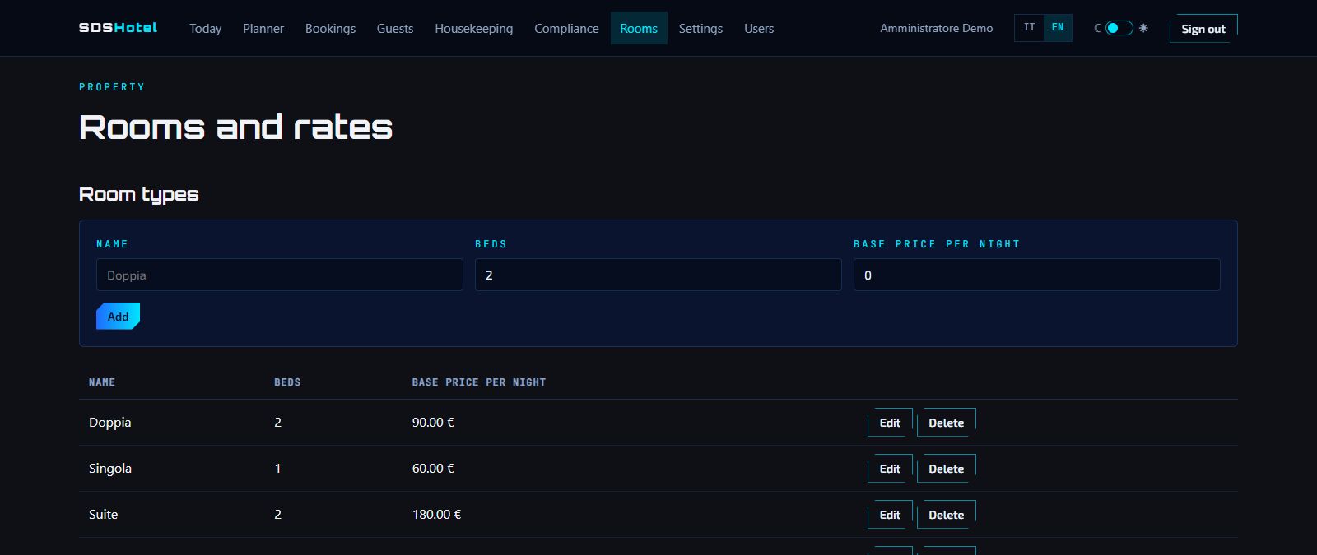Open the Today tab

click(x=205, y=28)
